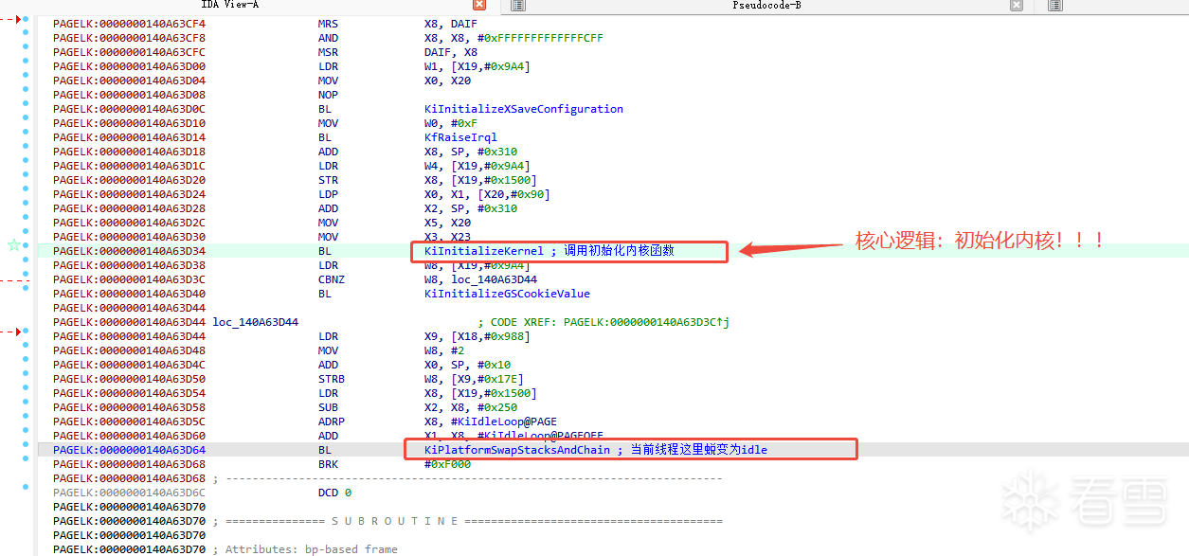
Task: Click the CODE XREF PAGELK:0000000140A63D3C reference
Action: (646, 322)
